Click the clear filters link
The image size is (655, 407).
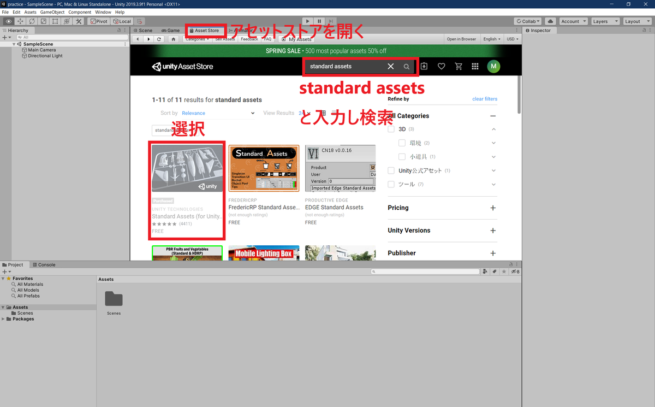pos(485,99)
